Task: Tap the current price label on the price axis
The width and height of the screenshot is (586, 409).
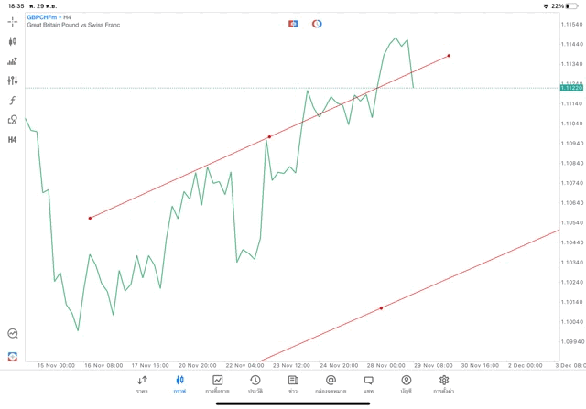Action: click(571, 88)
